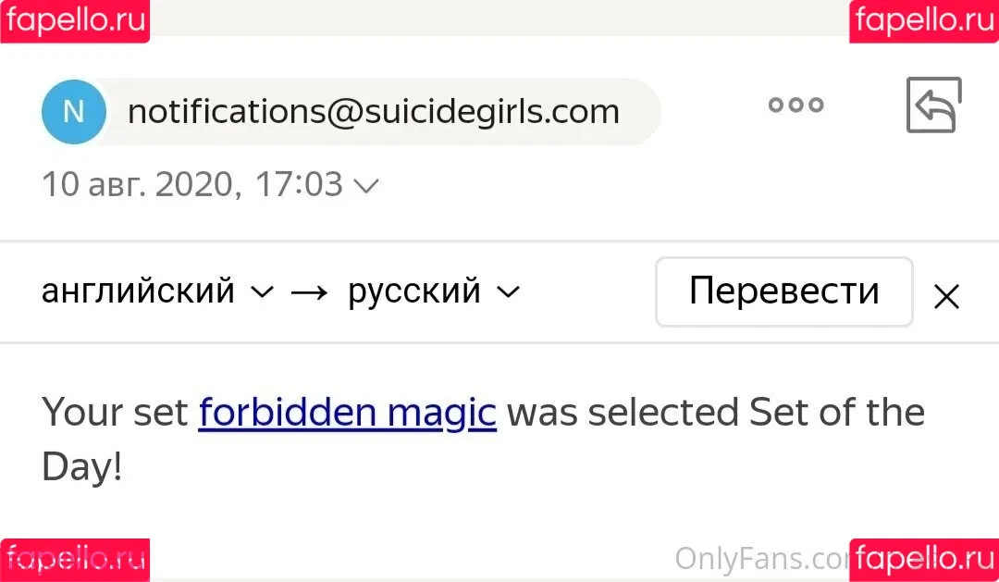
Task: Click the bottom-left fapello.ru badge
Action: (75, 561)
